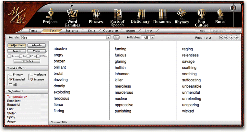Image resolution: width=247 pixels, height=132 pixels.
Task: Select the Spicy definition
Action: point(12,117)
